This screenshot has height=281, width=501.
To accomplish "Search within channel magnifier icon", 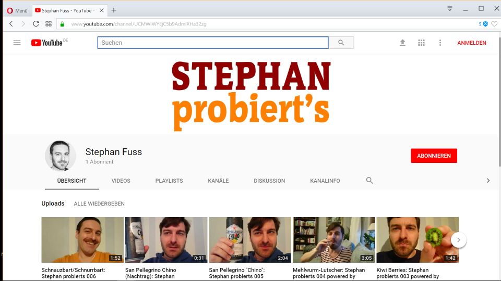I will coord(369,181).
